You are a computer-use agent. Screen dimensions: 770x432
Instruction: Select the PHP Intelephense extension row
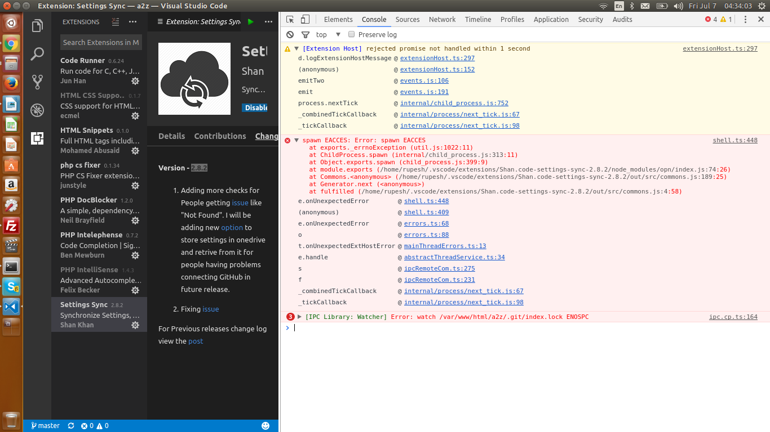click(99, 245)
